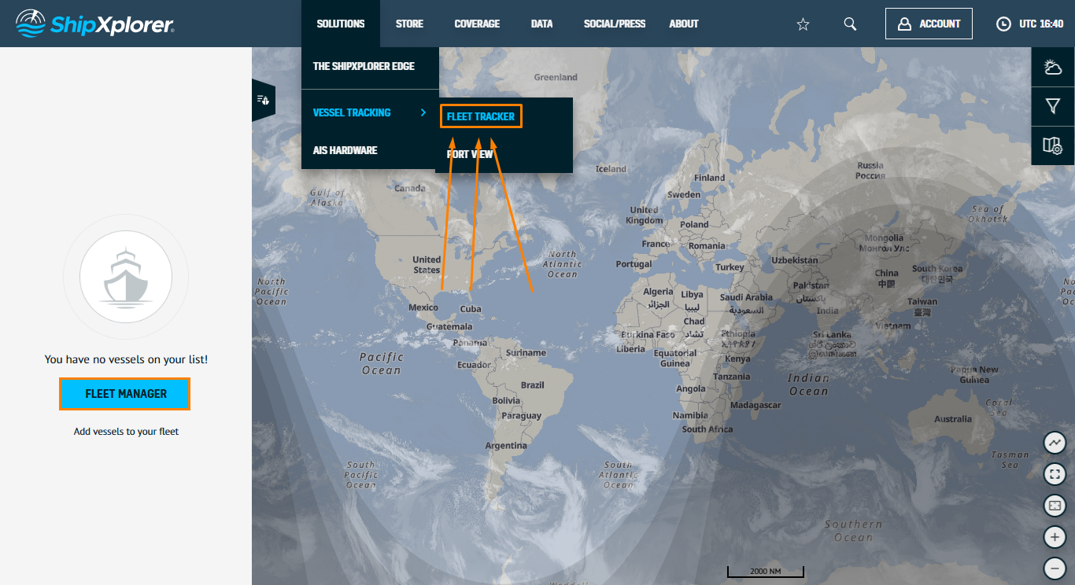
Task: Click the Uzbekistan label on the map
Action: 795,260
